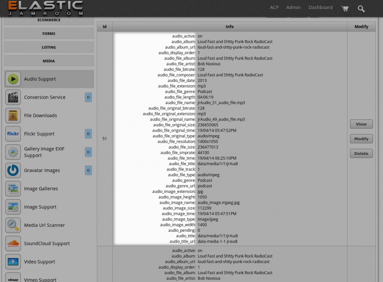Toggle the D badge beside Conversion Service
Image resolution: width=383 pixels, height=282 pixels.
pyautogui.click(x=88, y=97)
